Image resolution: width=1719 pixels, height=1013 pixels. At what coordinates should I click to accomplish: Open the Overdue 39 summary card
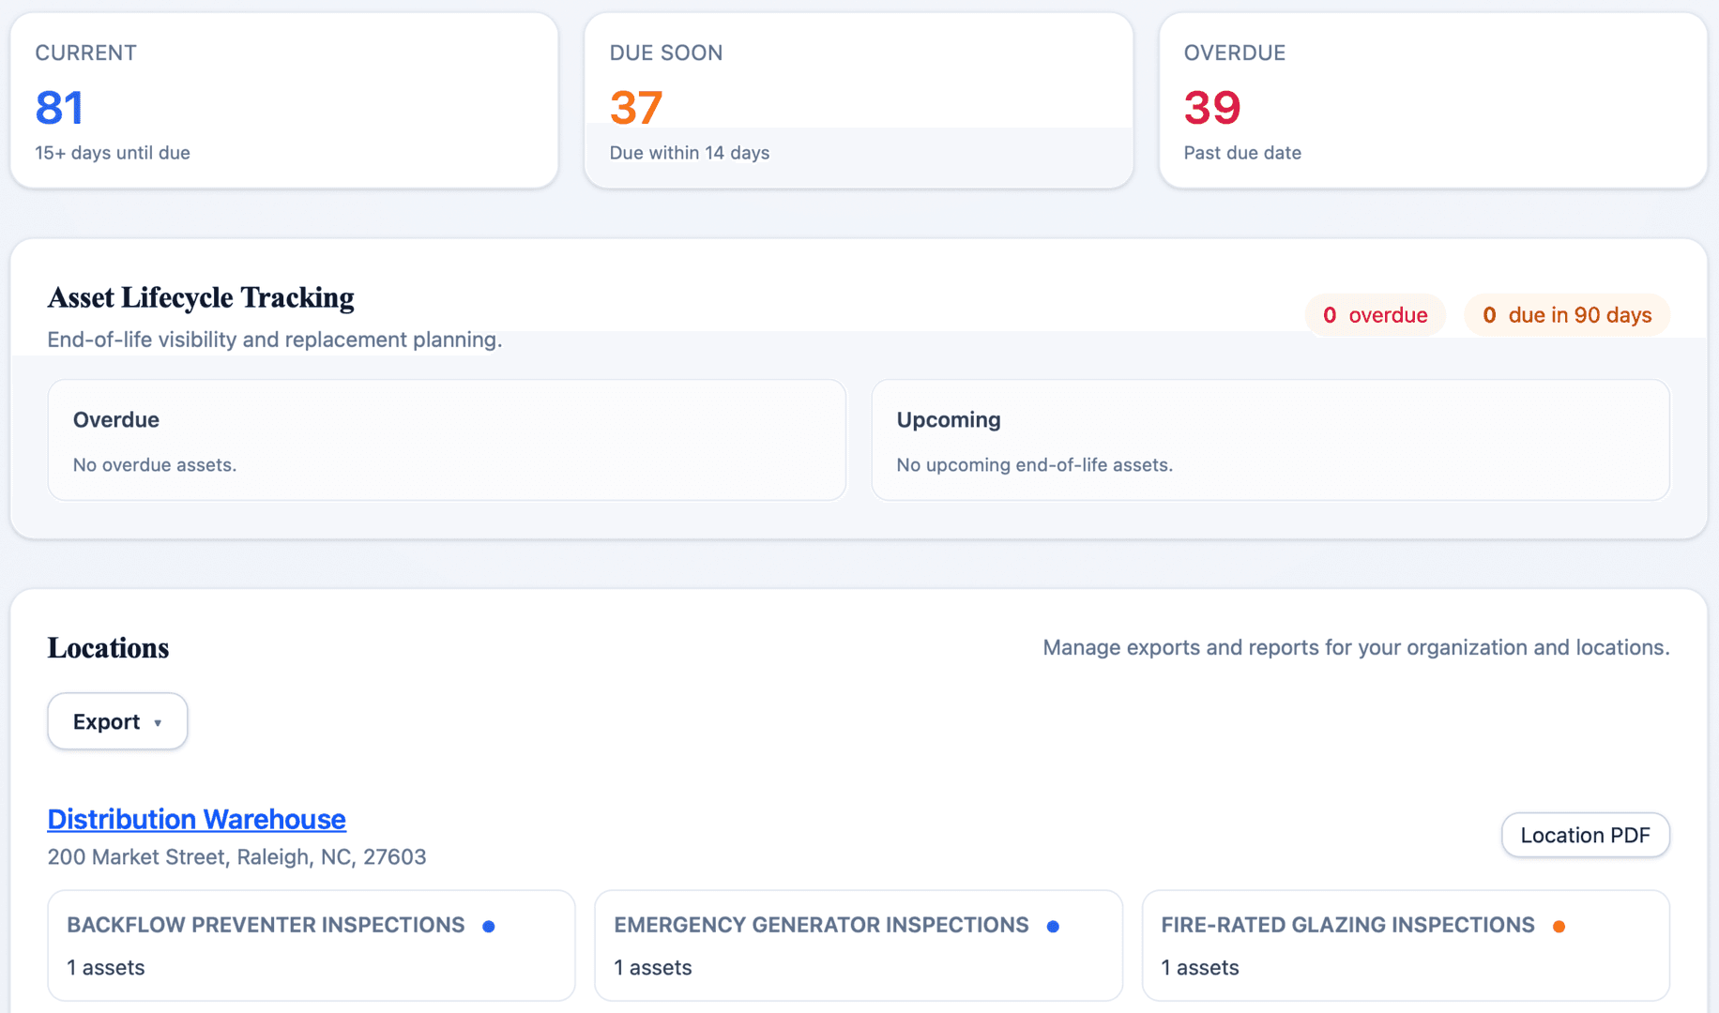[1433, 100]
